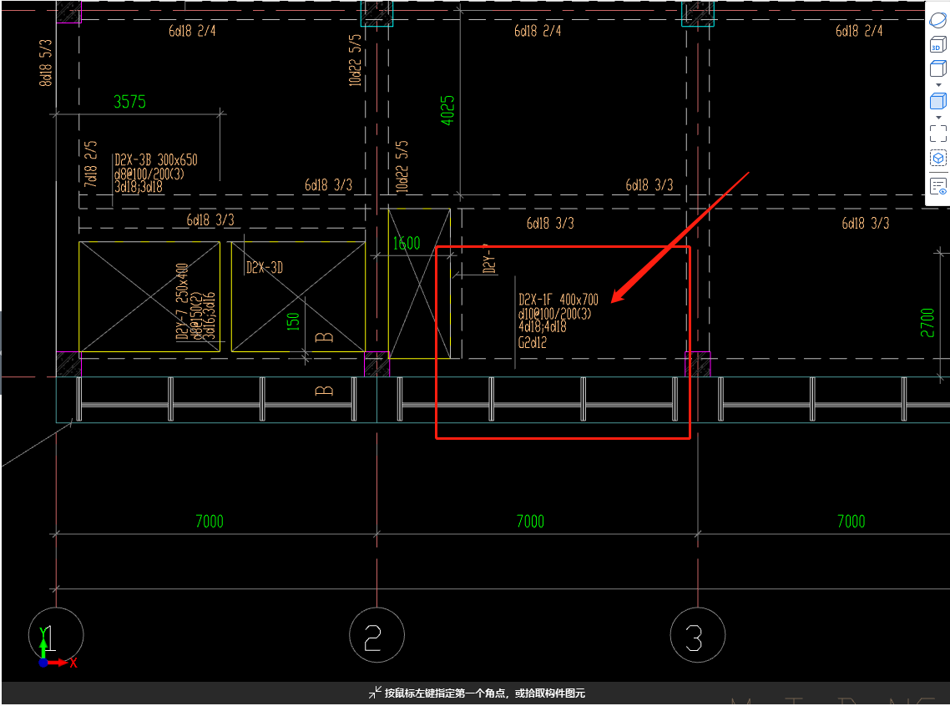Click the vertical label D2Y-7 250x400

pos(182,301)
